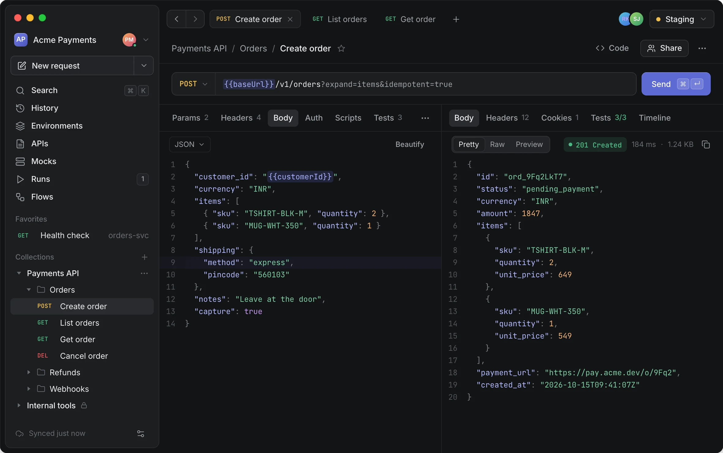Expand the Refunds folder
The height and width of the screenshot is (453, 723).
[x=29, y=372]
